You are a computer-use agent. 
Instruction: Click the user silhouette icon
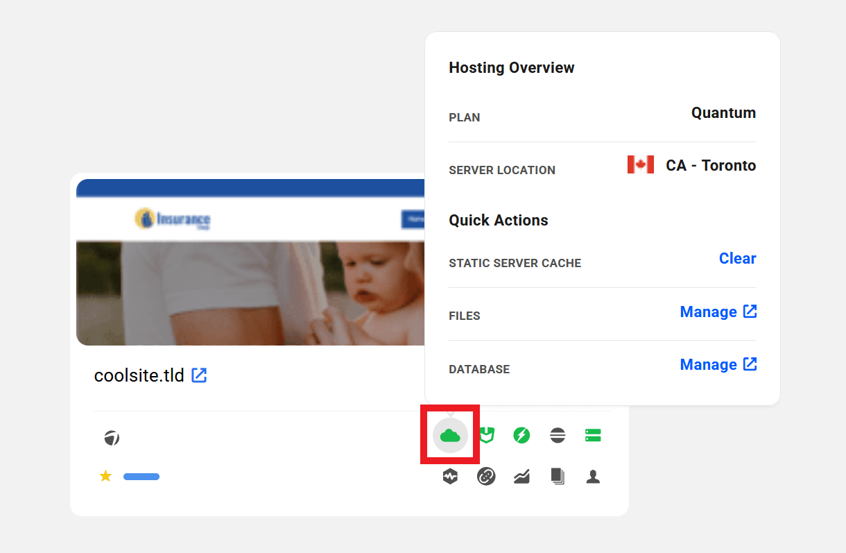pos(593,477)
